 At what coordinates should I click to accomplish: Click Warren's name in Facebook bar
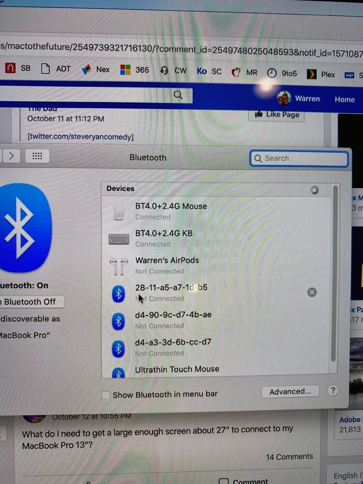pyautogui.click(x=307, y=99)
